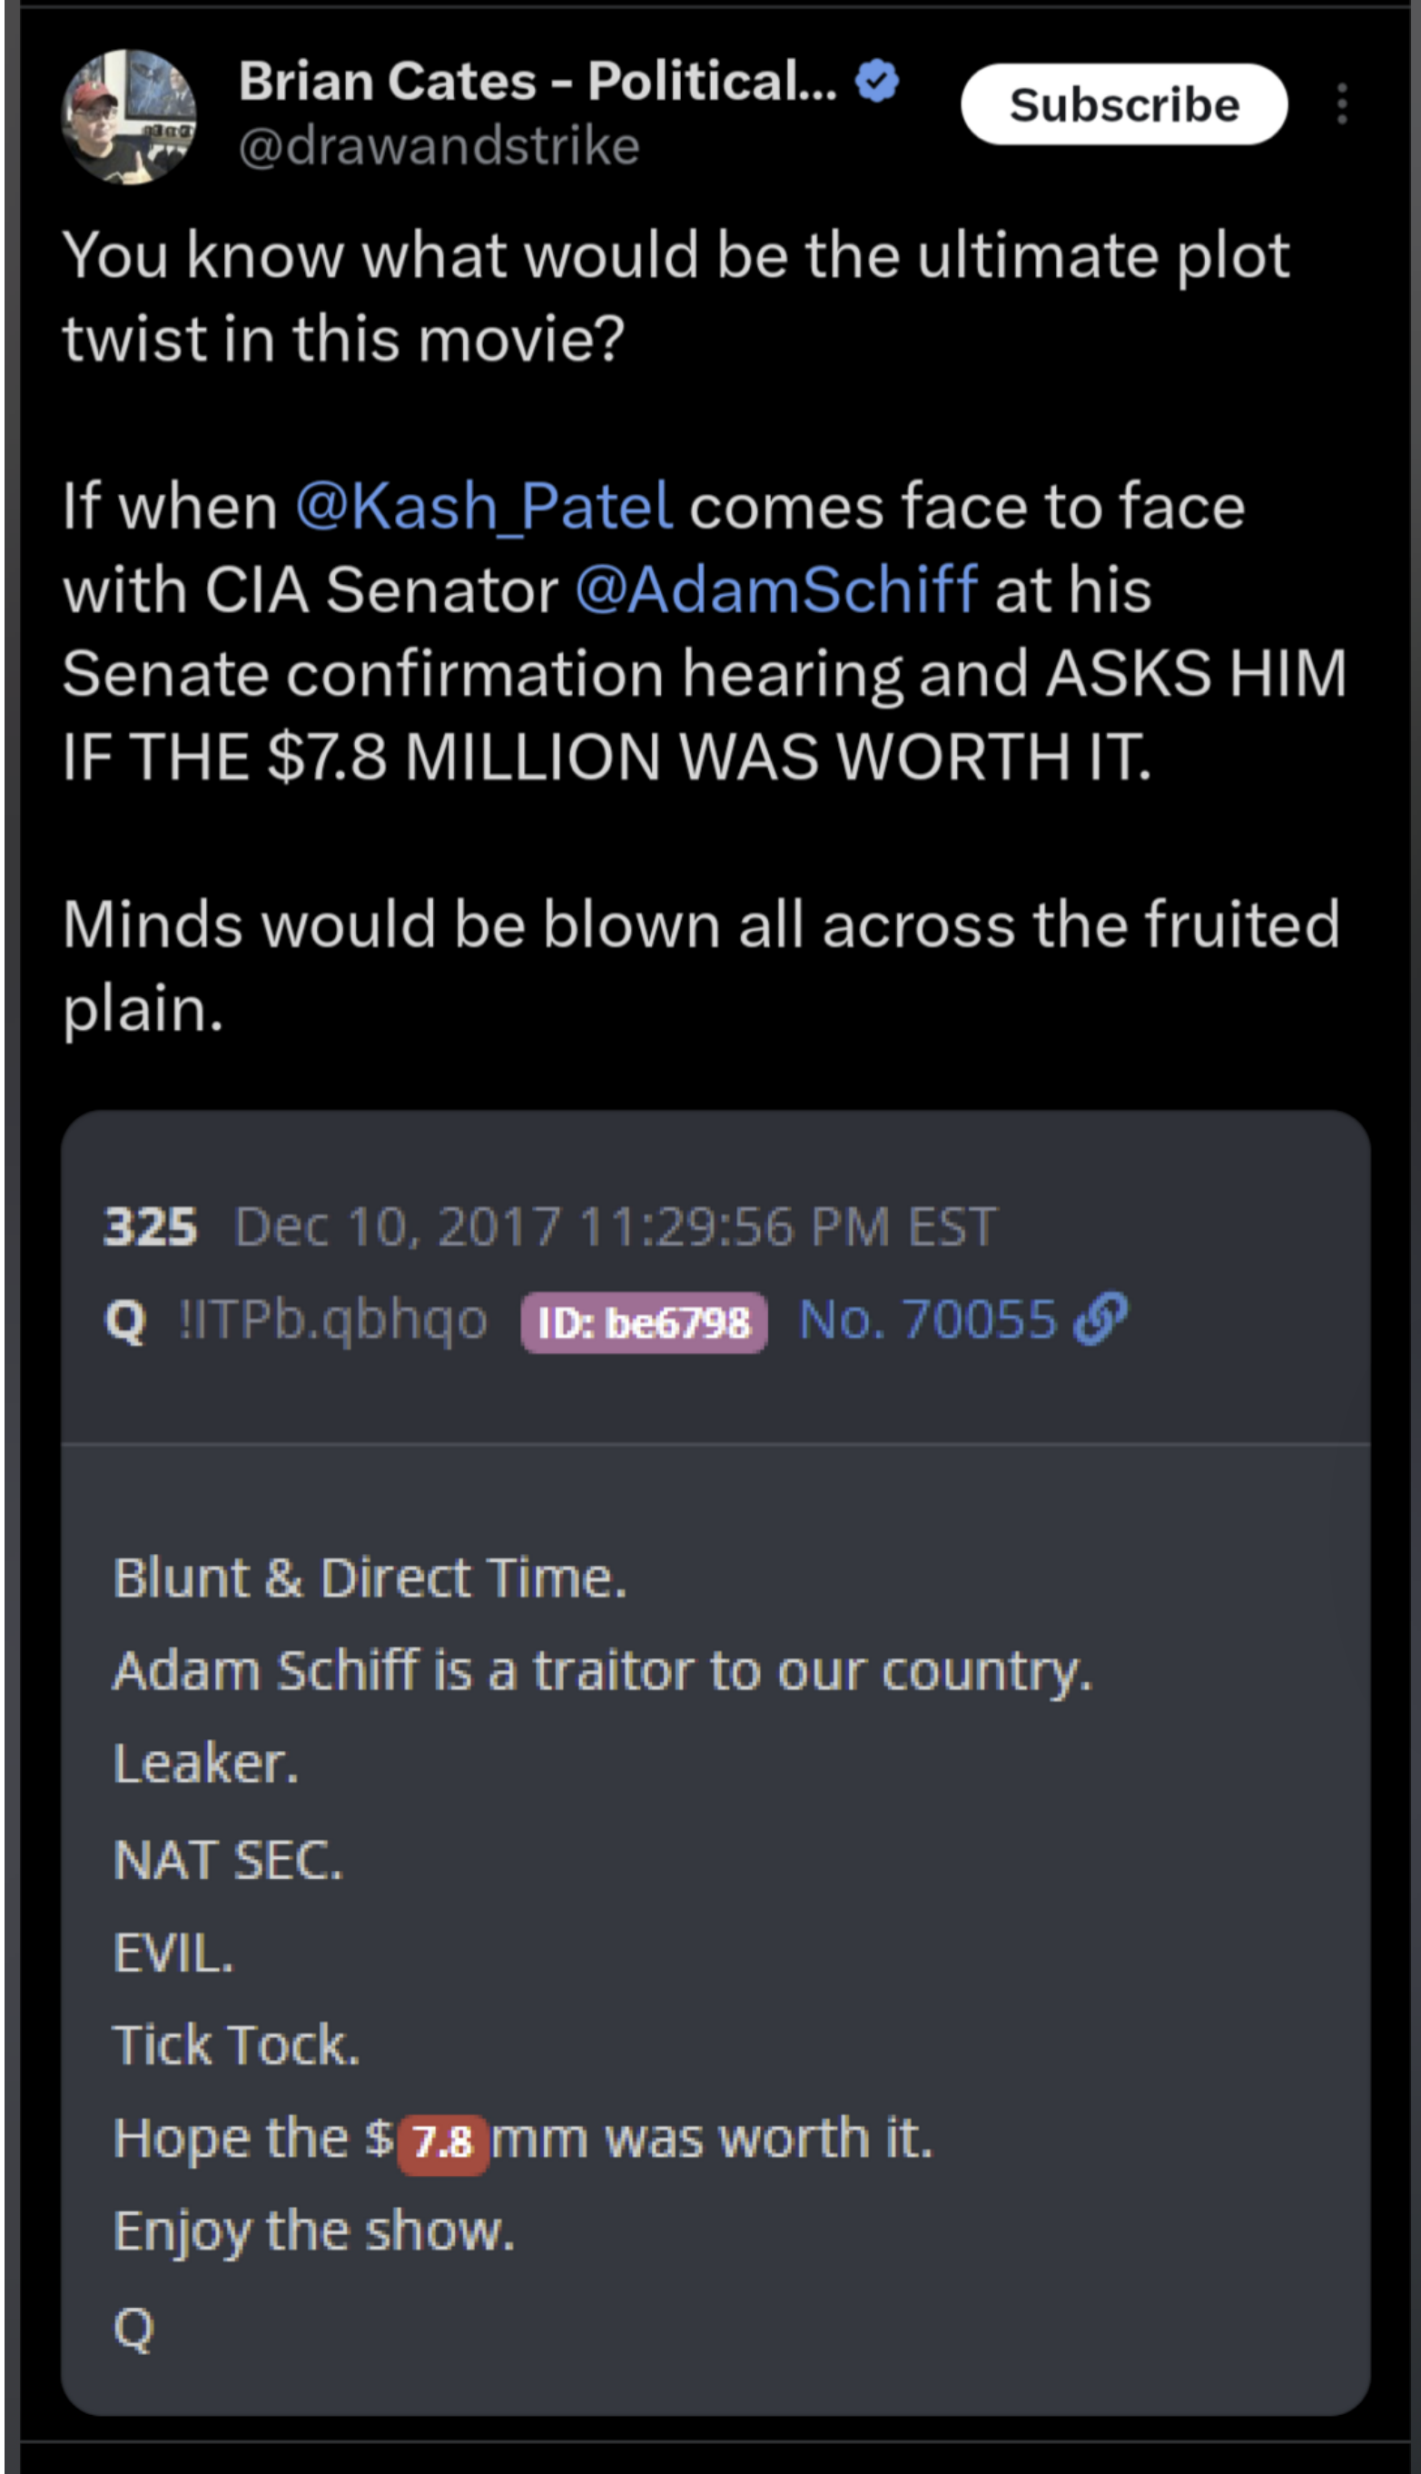Select the !ITPb.qbhqo tripcode text

click(333, 1321)
